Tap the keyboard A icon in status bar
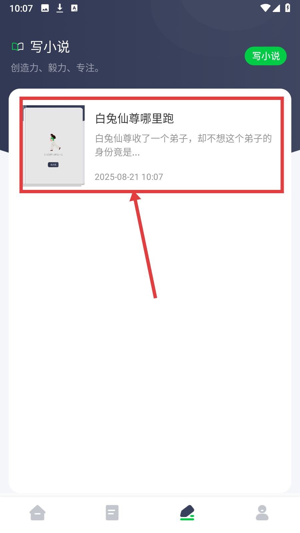 coord(74,8)
